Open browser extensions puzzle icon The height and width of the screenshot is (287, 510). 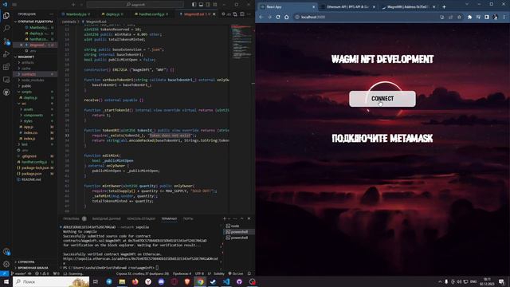point(469,17)
